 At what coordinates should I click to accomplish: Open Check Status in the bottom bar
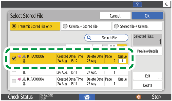point(20,97)
